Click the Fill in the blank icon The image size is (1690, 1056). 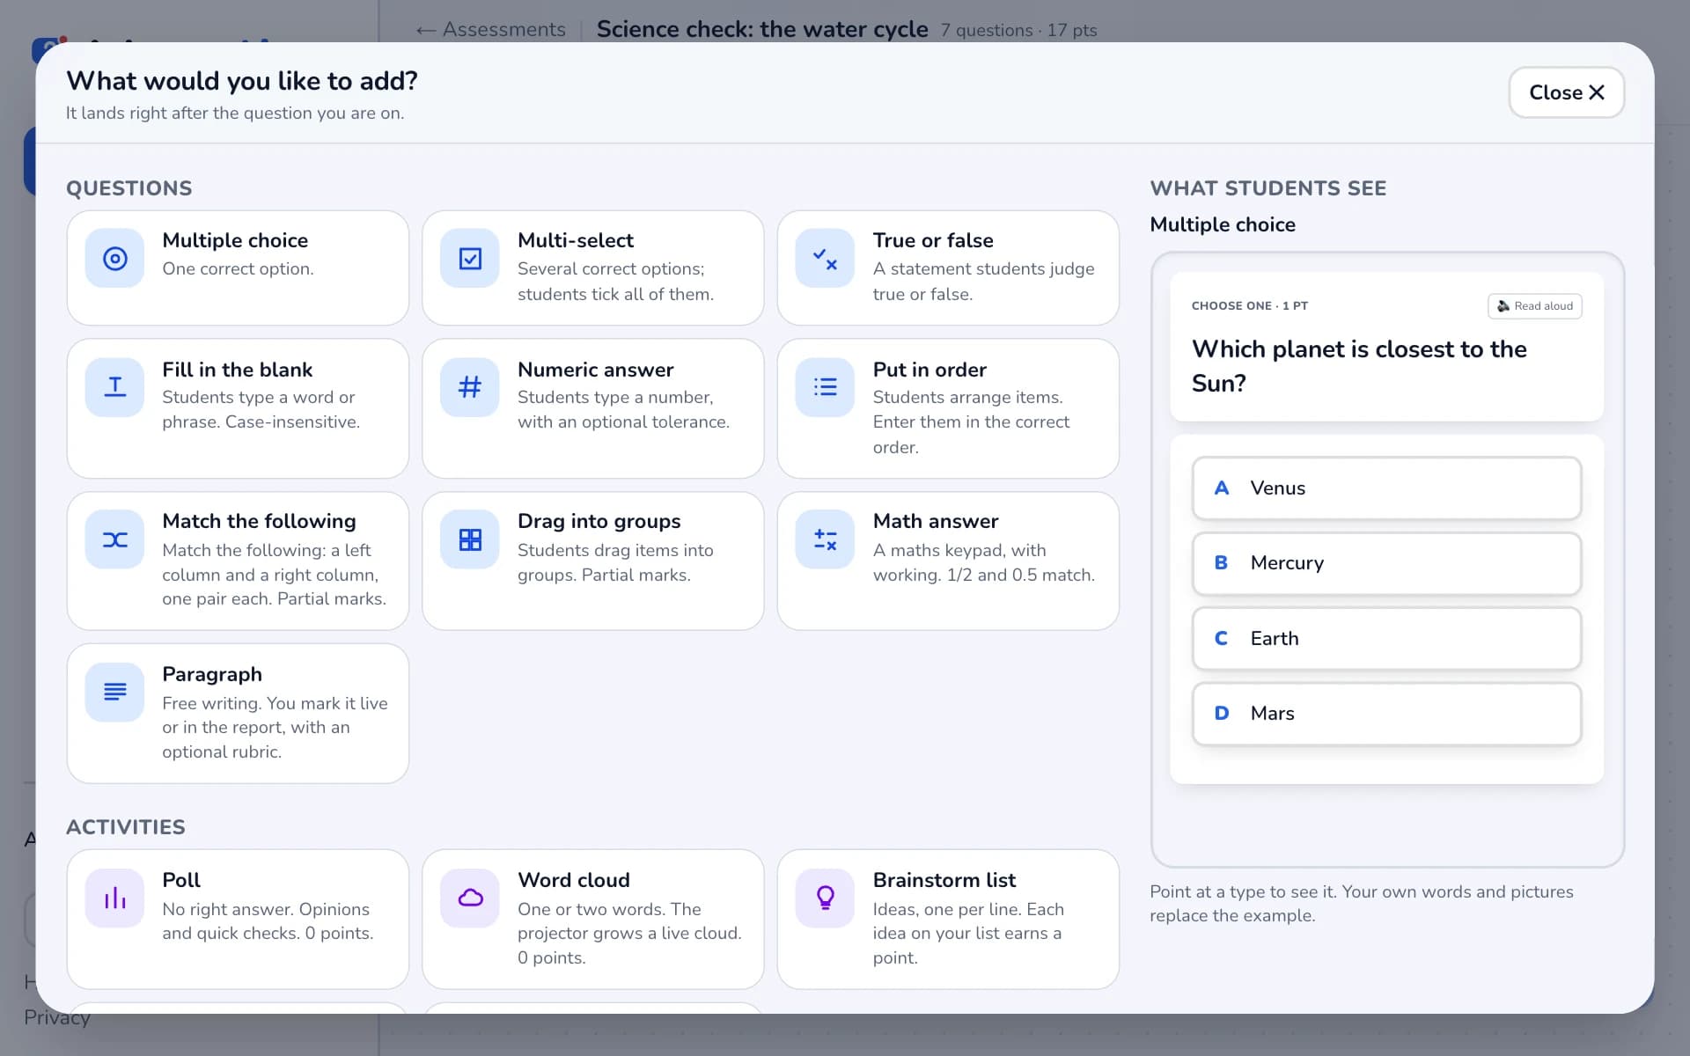click(x=114, y=387)
